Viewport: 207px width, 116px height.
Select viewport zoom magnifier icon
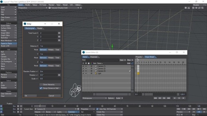(x=202, y=8)
